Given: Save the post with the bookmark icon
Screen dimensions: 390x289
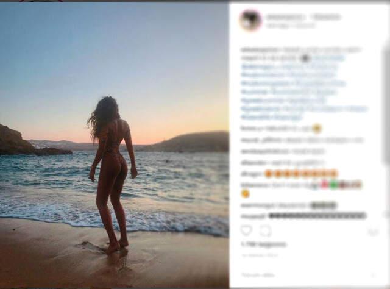Looking at the screenshot, I should pyautogui.click(x=373, y=232).
